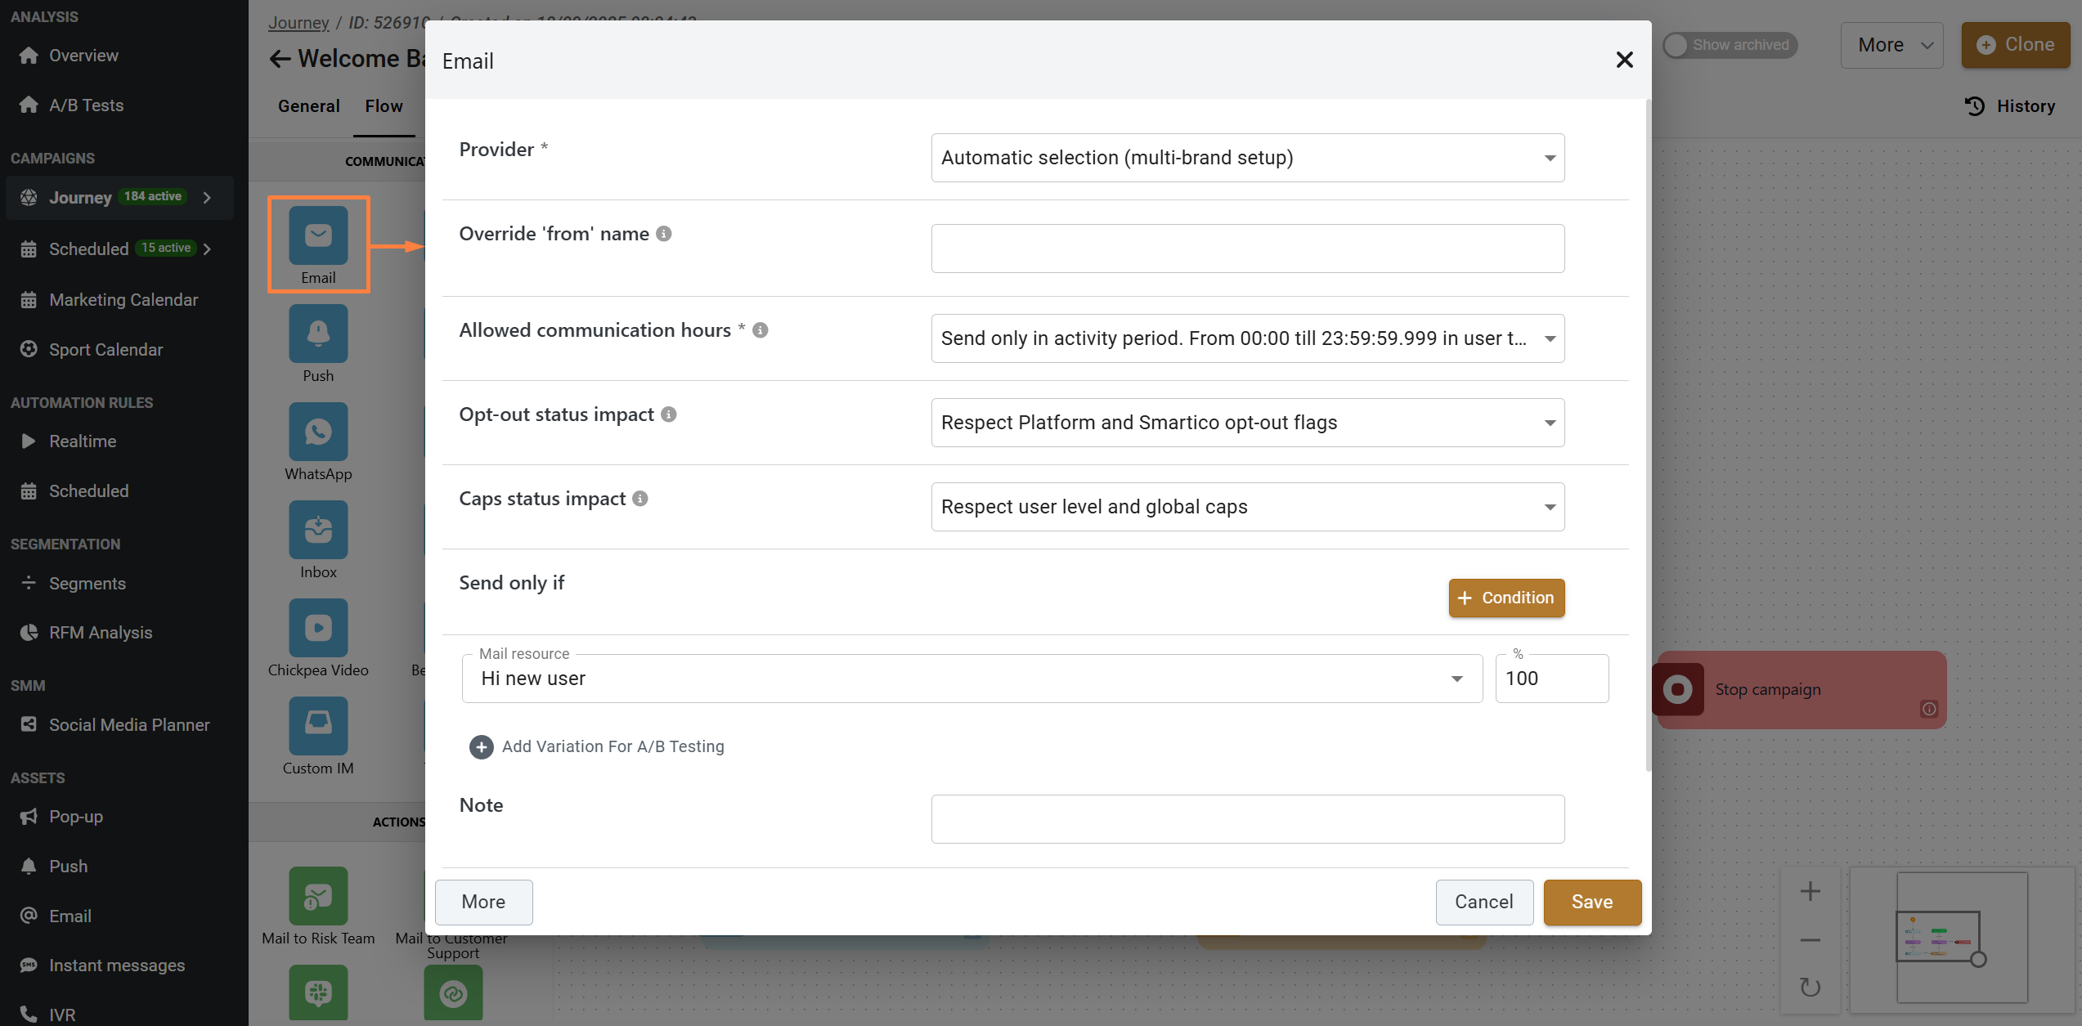Select the WhatsApp communication icon
Viewport: 2082px width, 1026px height.
(x=318, y=432)
